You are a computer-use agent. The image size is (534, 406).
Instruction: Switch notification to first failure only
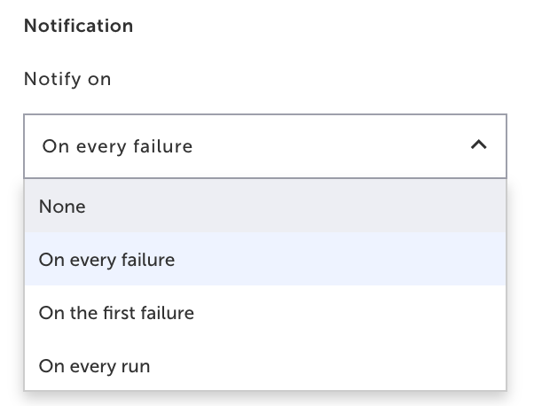click(116, 312)
